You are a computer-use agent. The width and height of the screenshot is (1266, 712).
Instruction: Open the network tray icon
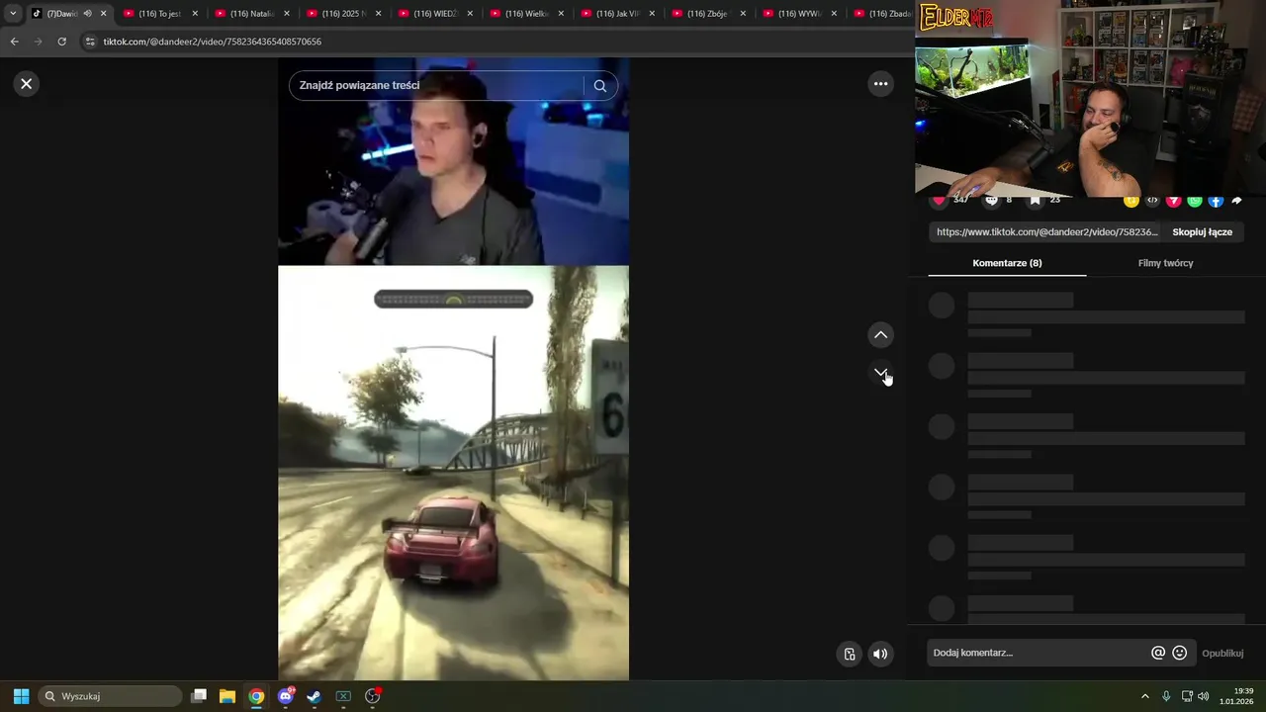pos(1187,696)
